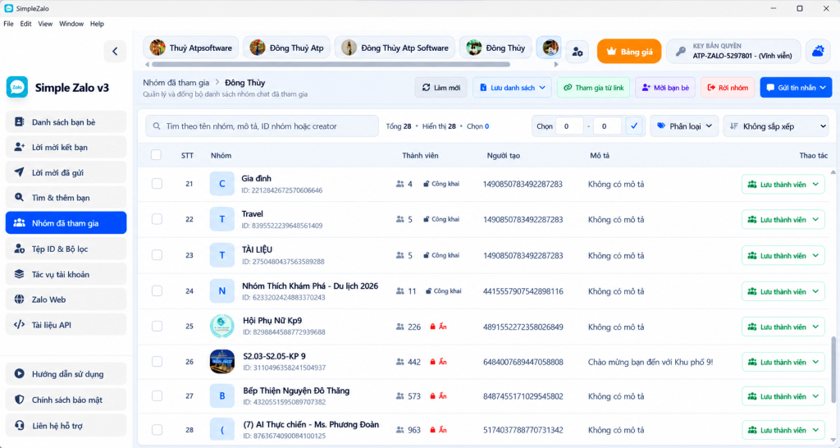Click Tham gia từ link button

594,87
